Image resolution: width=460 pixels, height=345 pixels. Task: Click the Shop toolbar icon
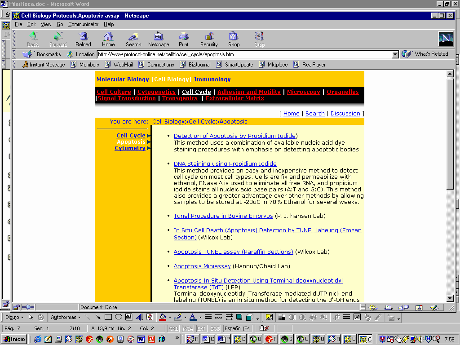click(234, 39)
